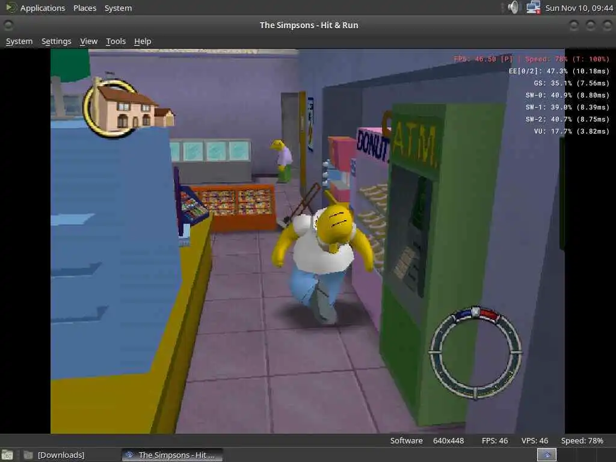Open the emulator's System menu
This screenshot has height=462, width=616.
19,42
